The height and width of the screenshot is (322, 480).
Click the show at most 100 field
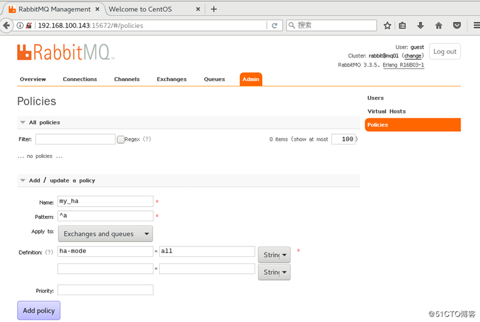tap(343, 139)
